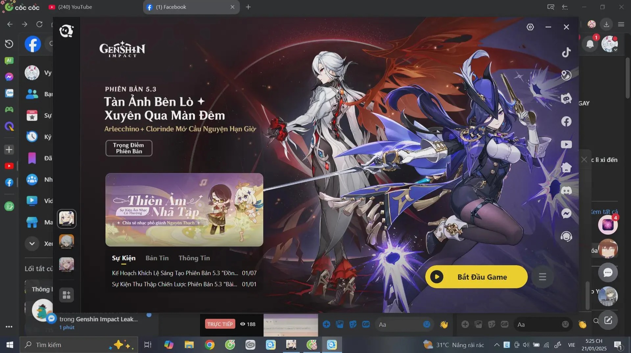Open the all-games grid icon
The height and width of the screenshot is (353, 631).
[x=66, y=295]
